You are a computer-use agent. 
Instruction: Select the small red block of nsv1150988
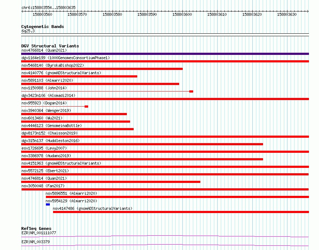(x=191, y=91)
